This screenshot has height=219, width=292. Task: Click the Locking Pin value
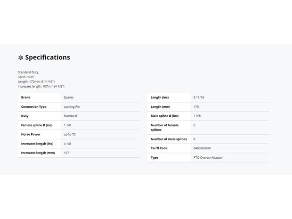point(72,107)
